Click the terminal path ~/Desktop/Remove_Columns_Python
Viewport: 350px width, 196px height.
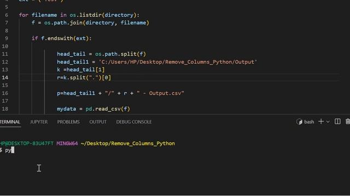(x=127, y=144)
